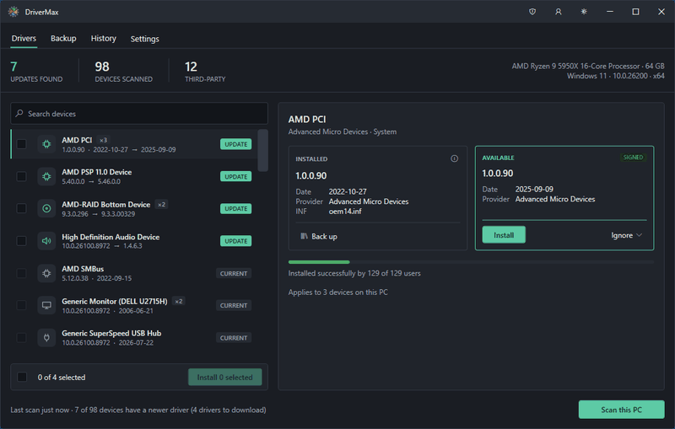This screenshot has height=429, width=675.
Task: Click the DriverMax app logo icon
Action: pyautogui.click(x=13, y=12)
